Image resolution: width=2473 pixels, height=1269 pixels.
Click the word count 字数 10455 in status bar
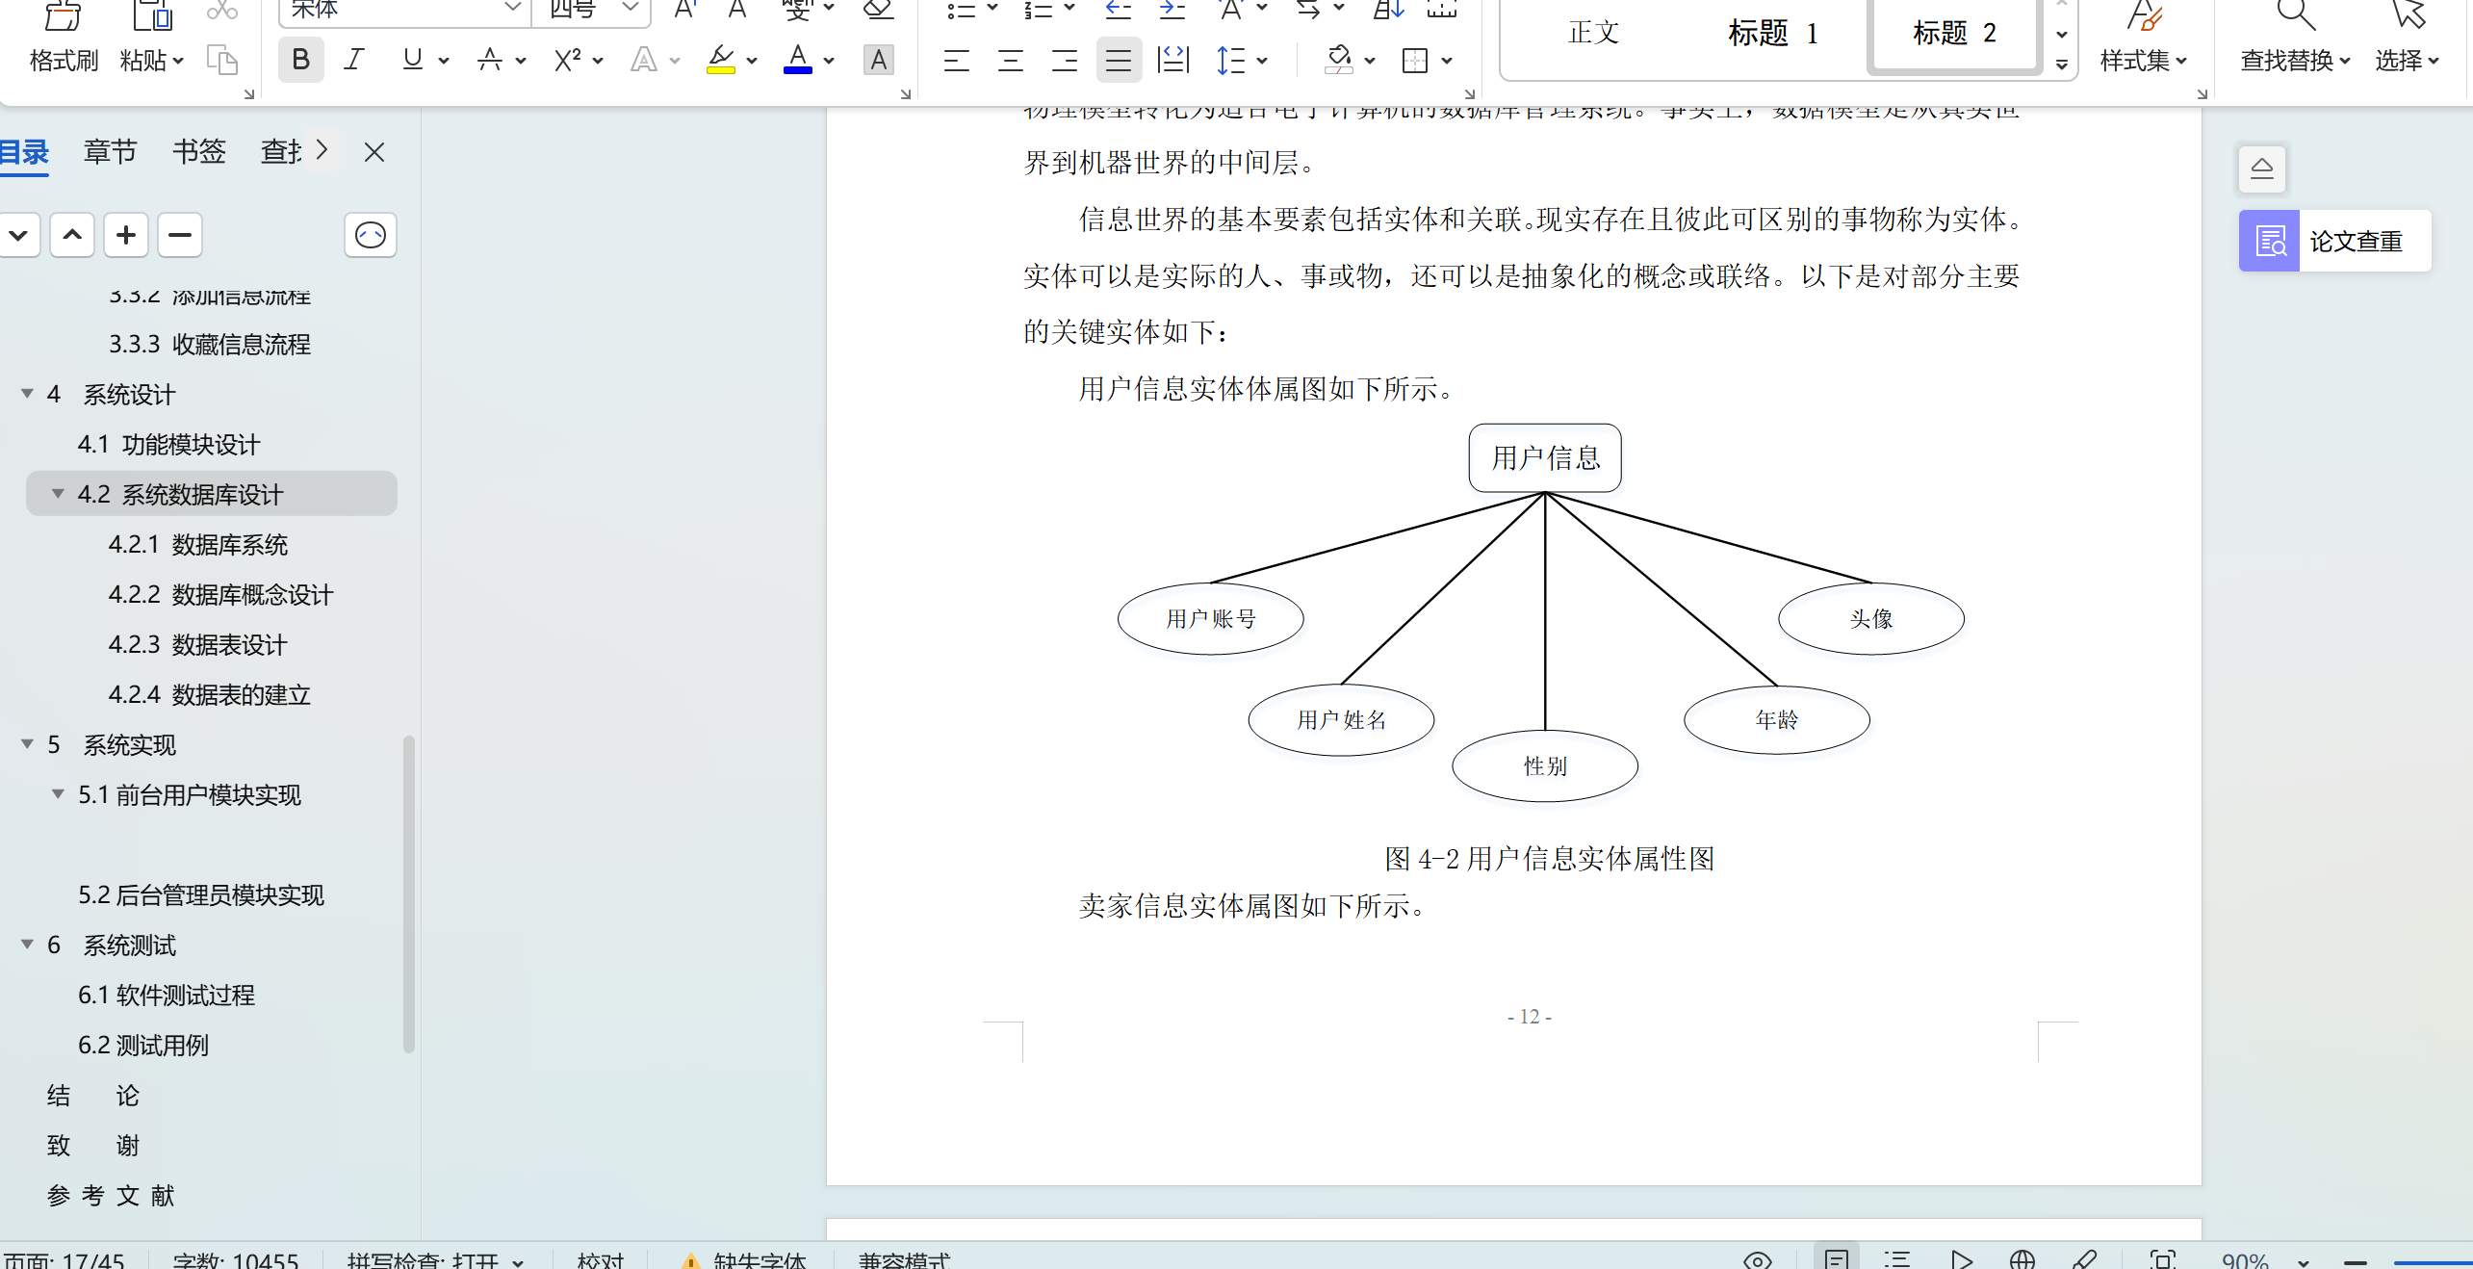click(236, 1259)
